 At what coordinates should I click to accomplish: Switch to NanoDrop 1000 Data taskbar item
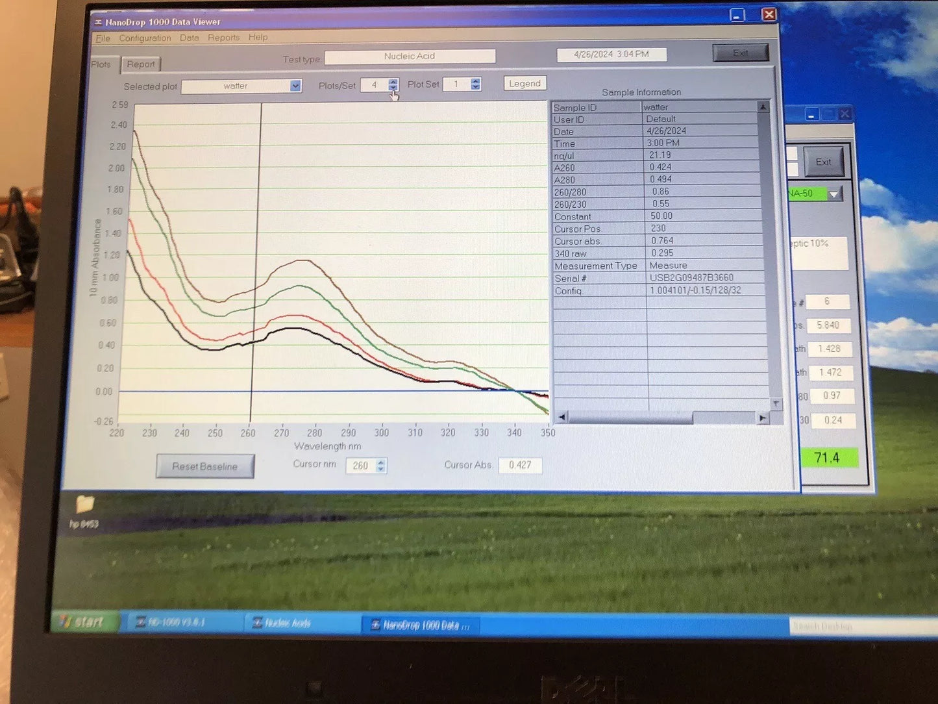[420, 625]
